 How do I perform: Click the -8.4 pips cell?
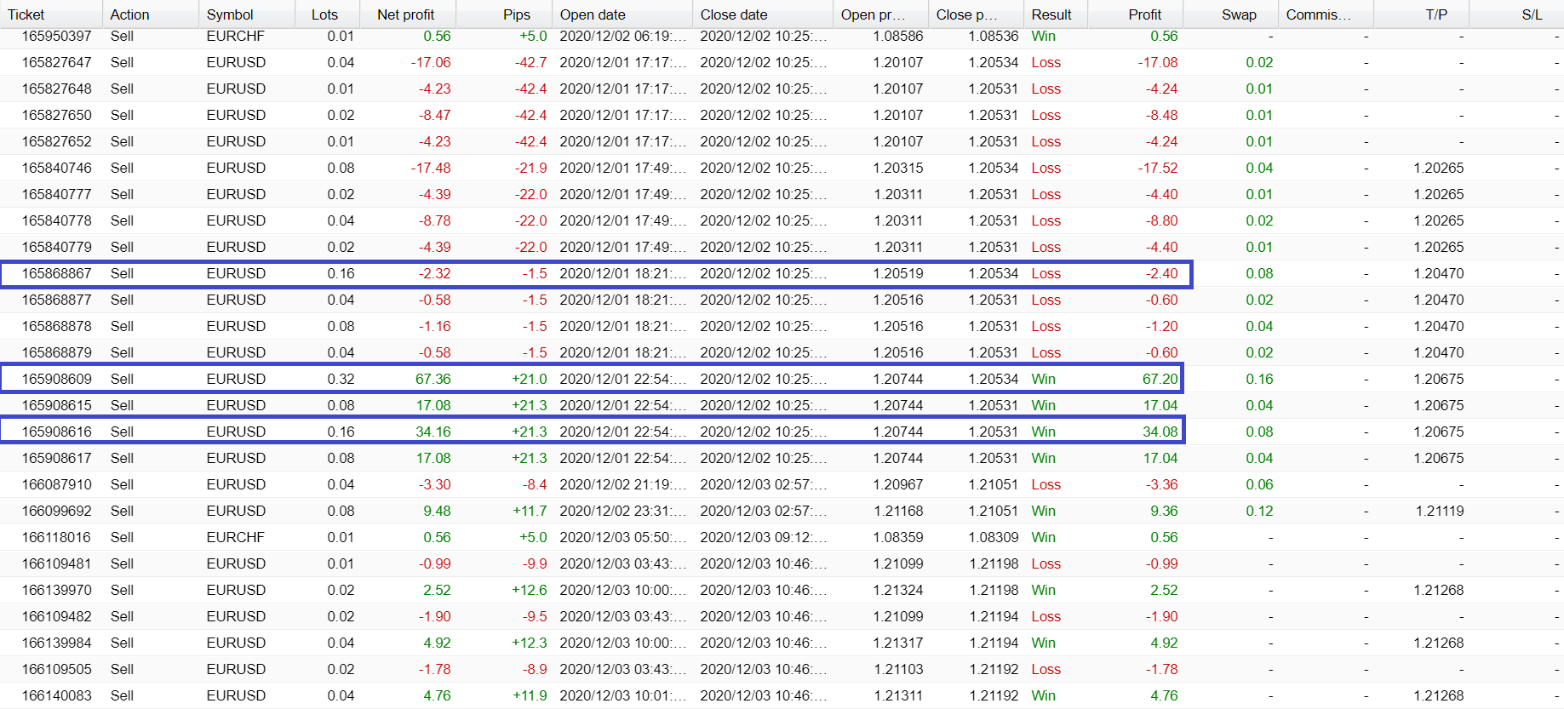coord(535,484)
